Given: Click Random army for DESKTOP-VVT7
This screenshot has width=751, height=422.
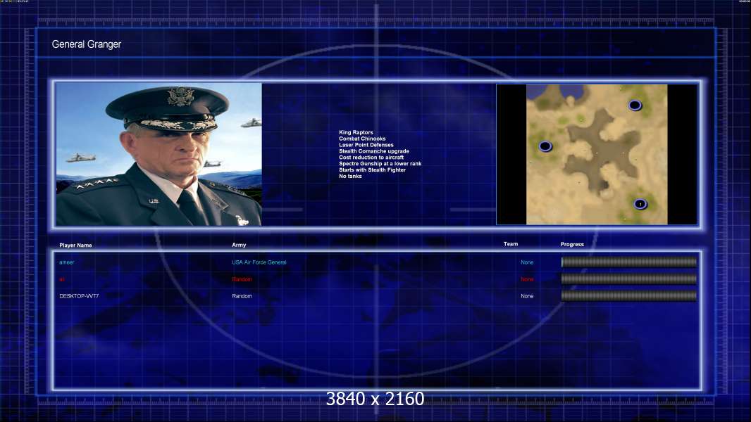Looking at the screenshot, I should [x=242, y=296].
